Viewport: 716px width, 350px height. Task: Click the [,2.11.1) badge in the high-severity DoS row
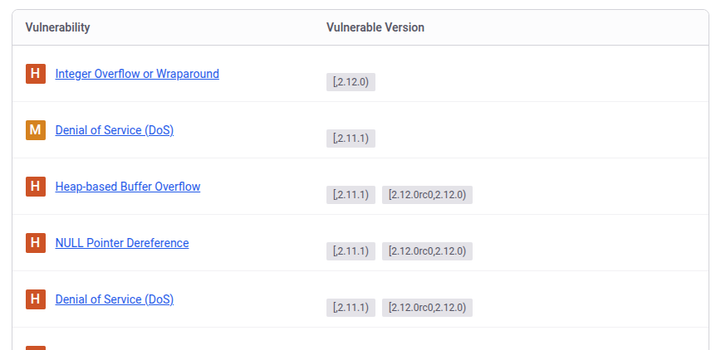click(x=351, y=308)
